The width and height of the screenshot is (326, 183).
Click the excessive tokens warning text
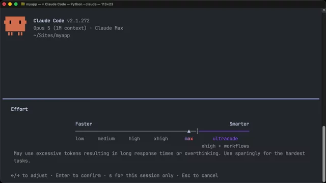pos(159,157)
